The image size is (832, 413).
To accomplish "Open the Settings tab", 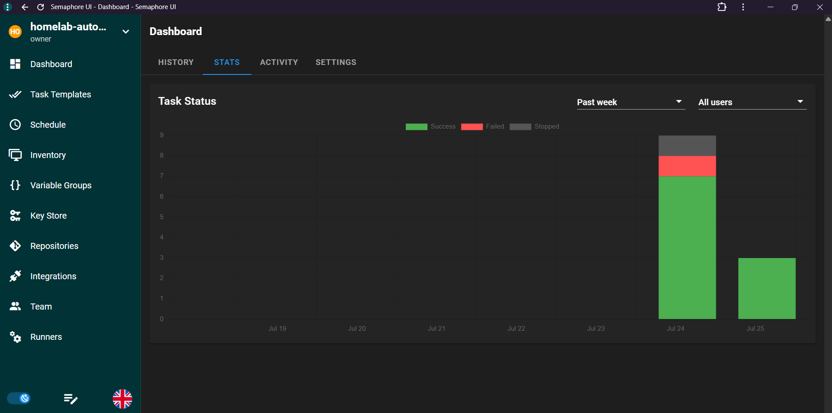I will tap(336, 62).
